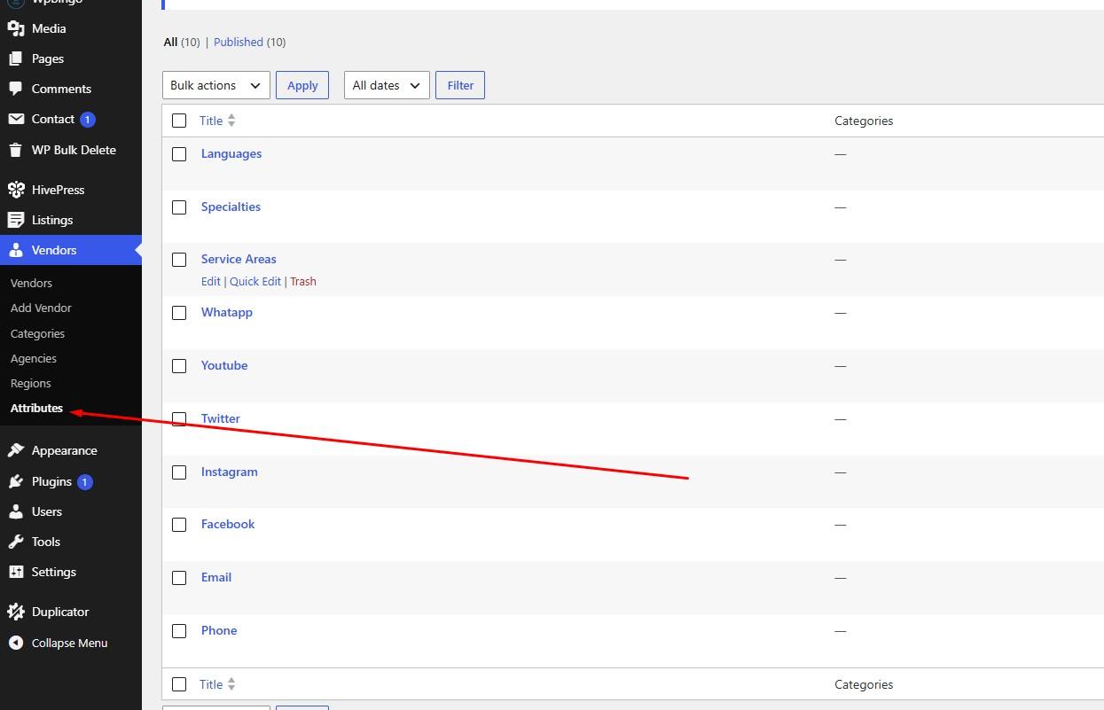Check the Phone row checkbox
Screen dimensions: 1104x710
(179, 631)
